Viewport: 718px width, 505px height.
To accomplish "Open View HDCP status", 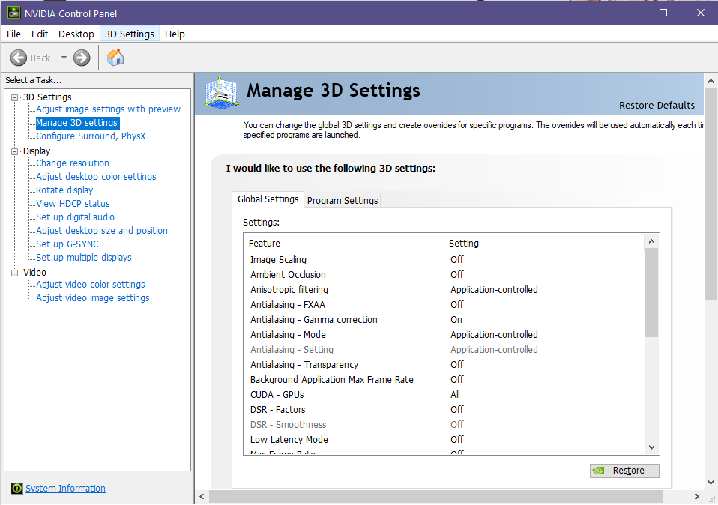I will [73, 203].
